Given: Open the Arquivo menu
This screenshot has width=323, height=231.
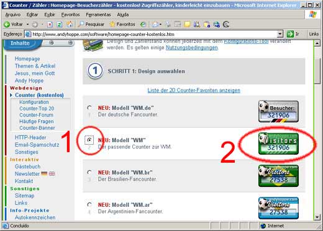Looking at the screenshot, I should coord(13,15).
